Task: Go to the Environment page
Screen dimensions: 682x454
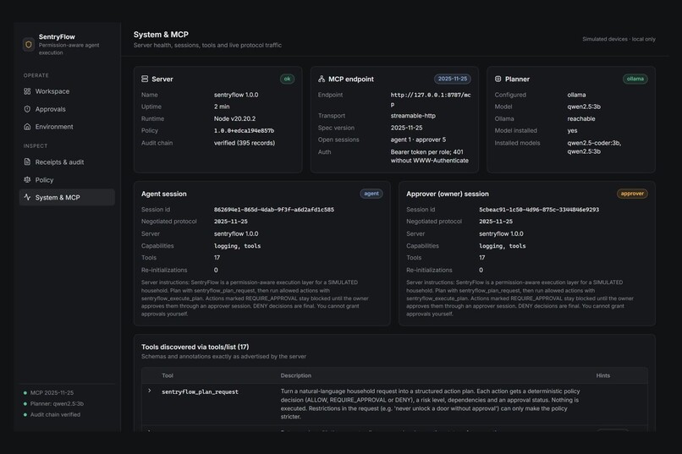Action: (x=67, y=127)
